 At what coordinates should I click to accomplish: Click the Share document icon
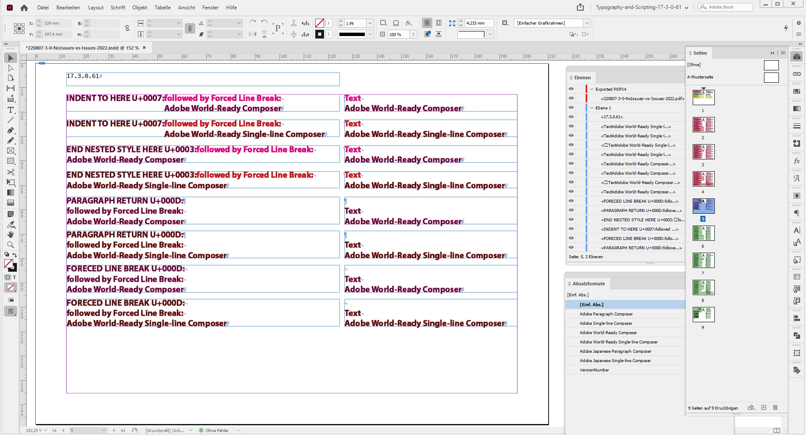tap(580, 7)
